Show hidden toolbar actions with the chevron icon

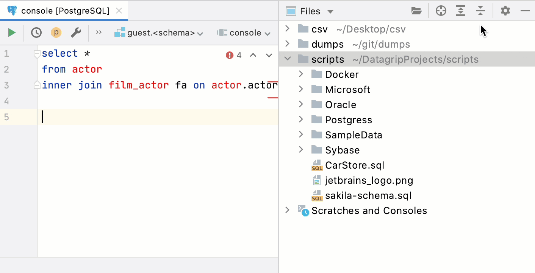pyautogui.click(x=99, y=32)
